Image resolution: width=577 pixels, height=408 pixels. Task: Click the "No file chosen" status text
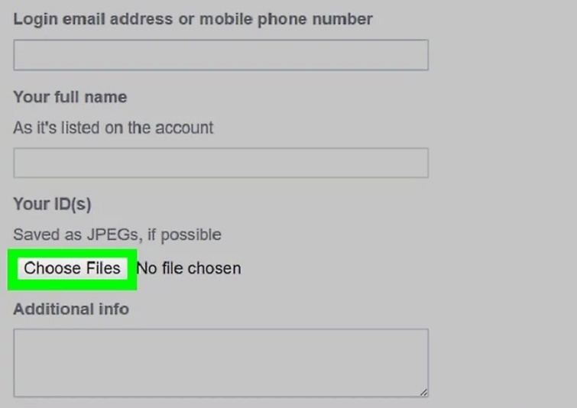pos(188,268)
